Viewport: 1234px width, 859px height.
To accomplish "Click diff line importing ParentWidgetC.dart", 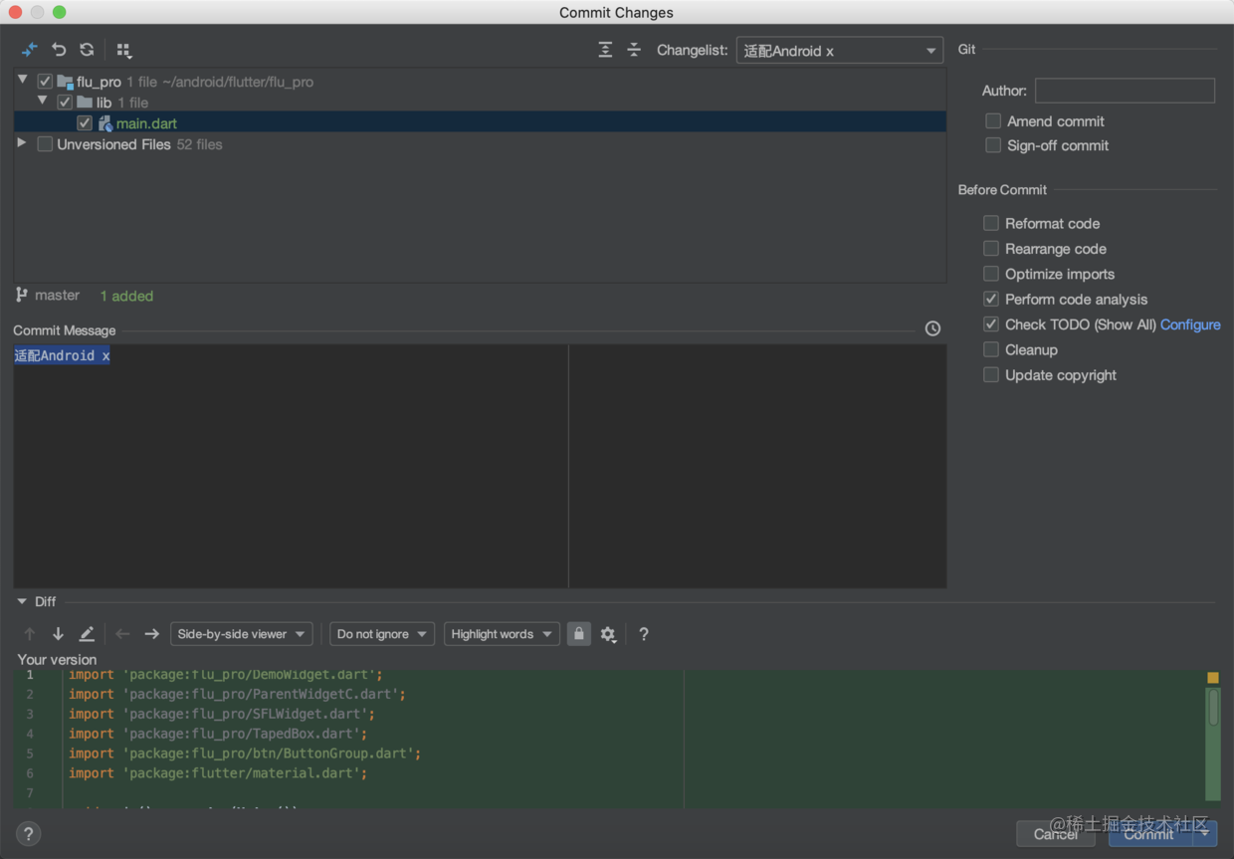I will coord(237,694).
